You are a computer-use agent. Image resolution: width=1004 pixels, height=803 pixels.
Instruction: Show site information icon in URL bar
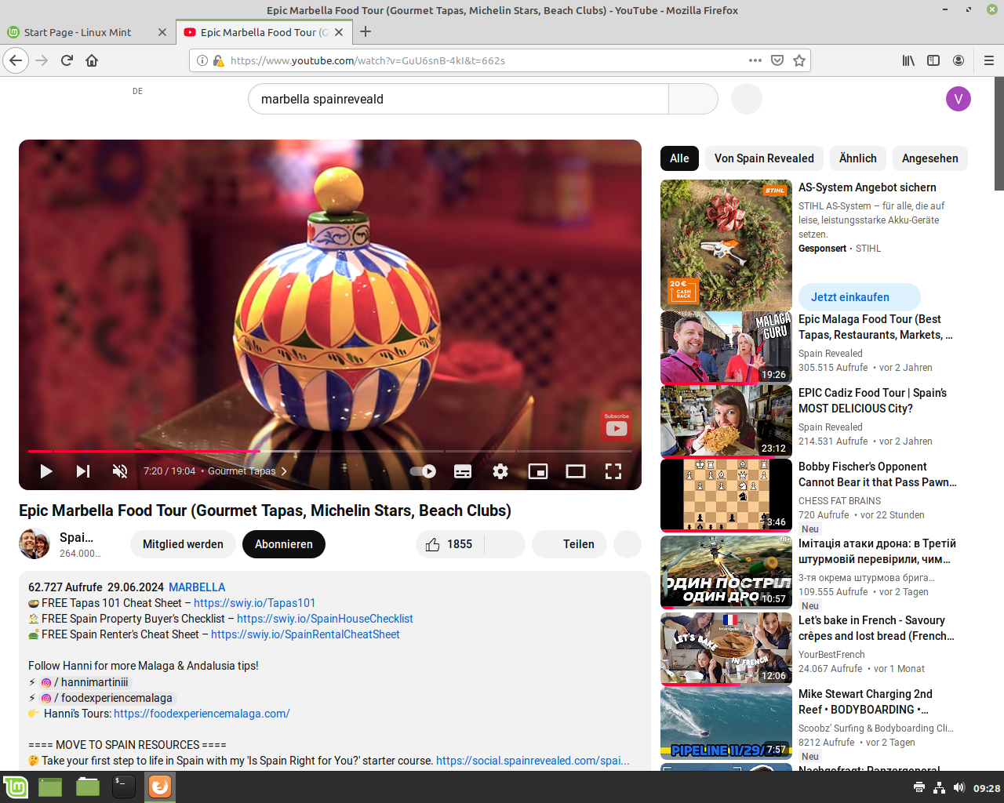202,60
